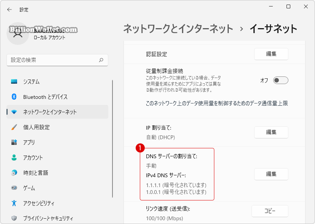315x224 pixels.
Task: Select the プライバシーとセキュリティ shield icon
Action: coord(14,218)
